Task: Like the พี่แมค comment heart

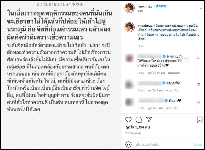Action: (198, 102)
